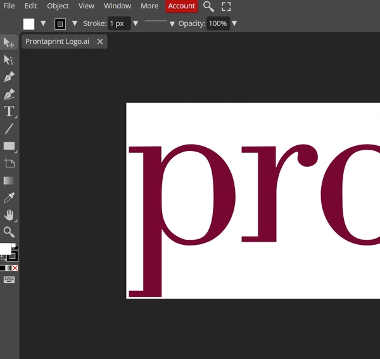Select the Move/Select tool arrow

[9, 42]
